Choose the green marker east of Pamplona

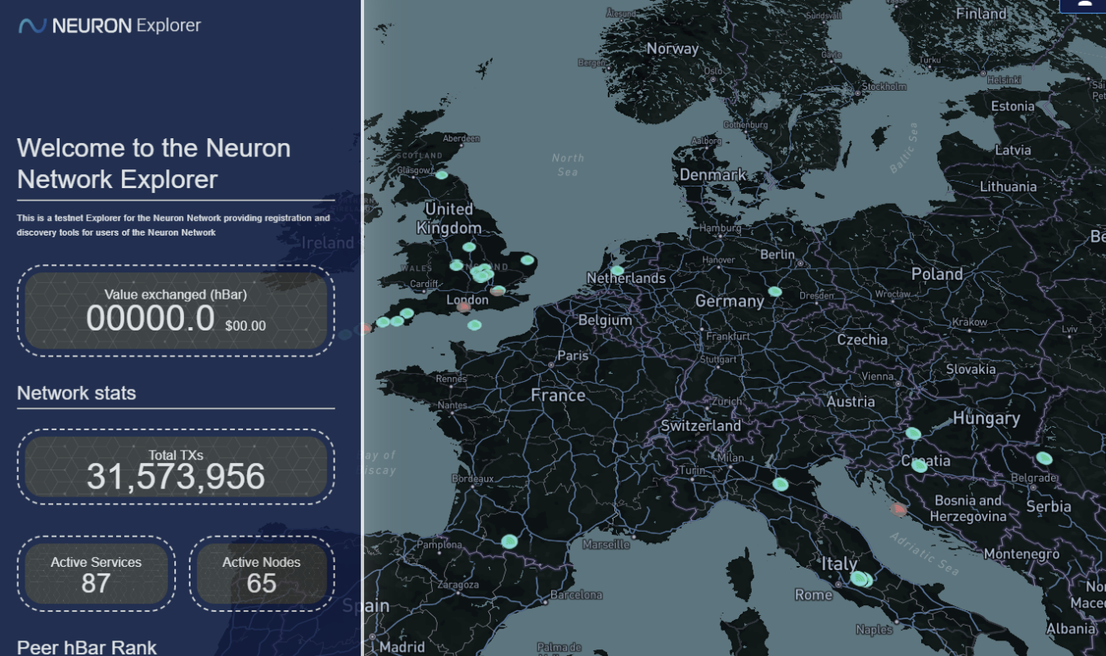tap(510, 541)
